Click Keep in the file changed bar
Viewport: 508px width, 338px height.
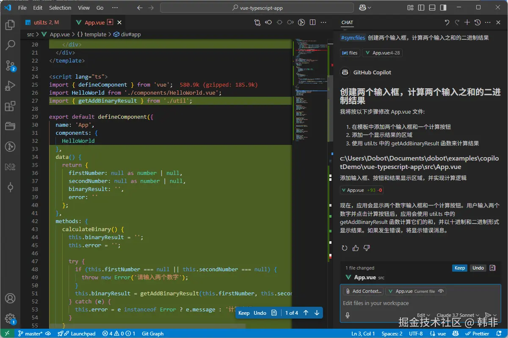coord(459,268)
